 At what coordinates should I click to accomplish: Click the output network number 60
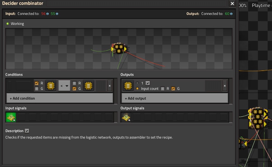pyautogui.click(x=227, y=14)
